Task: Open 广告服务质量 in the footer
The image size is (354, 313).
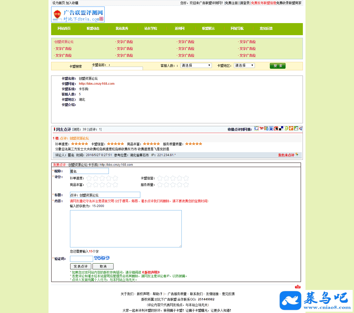Action: (x=177, y=294)
